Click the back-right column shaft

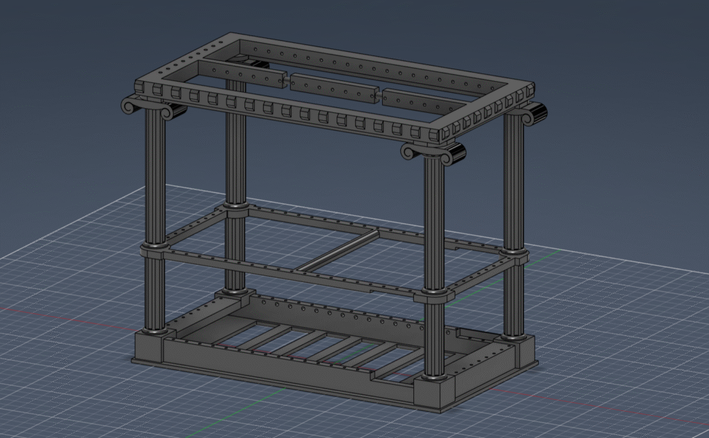(514, 187)
